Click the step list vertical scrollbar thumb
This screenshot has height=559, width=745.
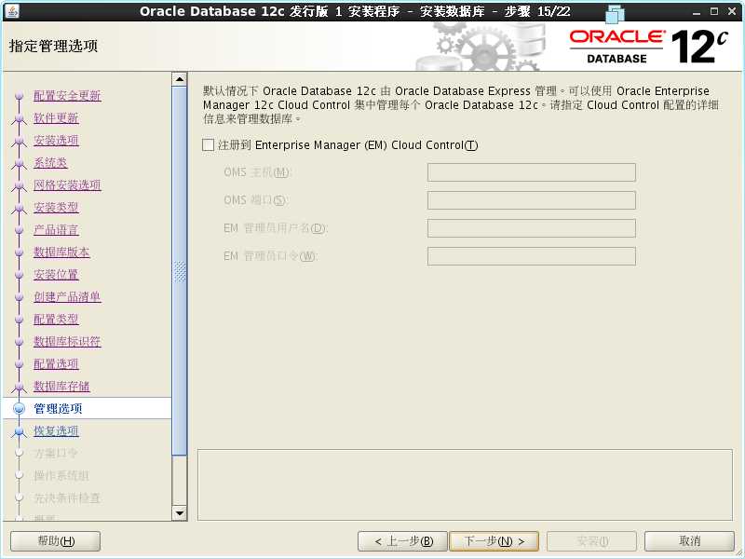tap(180, 271)
